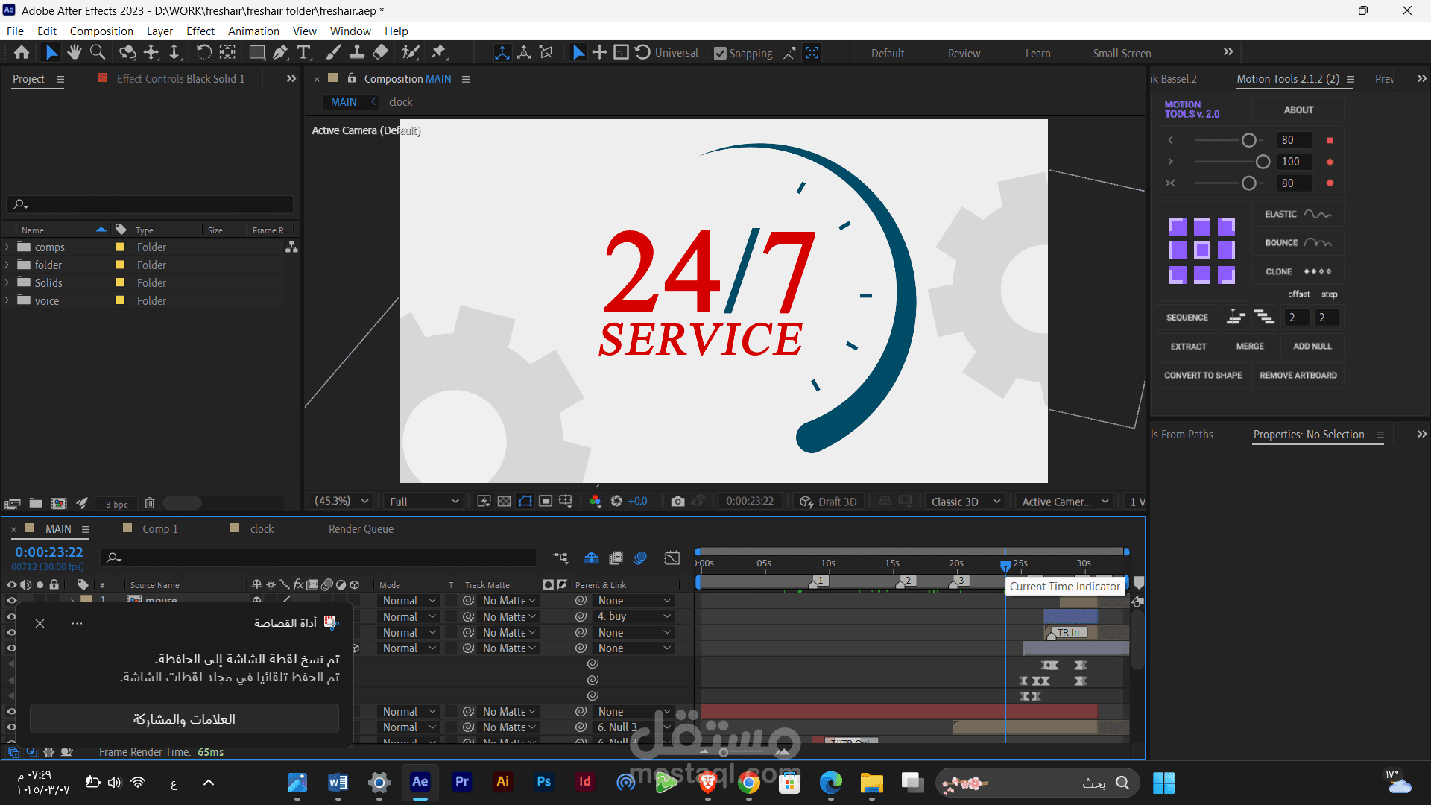The height and width of the screenshot is (805, 1431).
Task: Expand the comps folder in Project
Action: 7,247
